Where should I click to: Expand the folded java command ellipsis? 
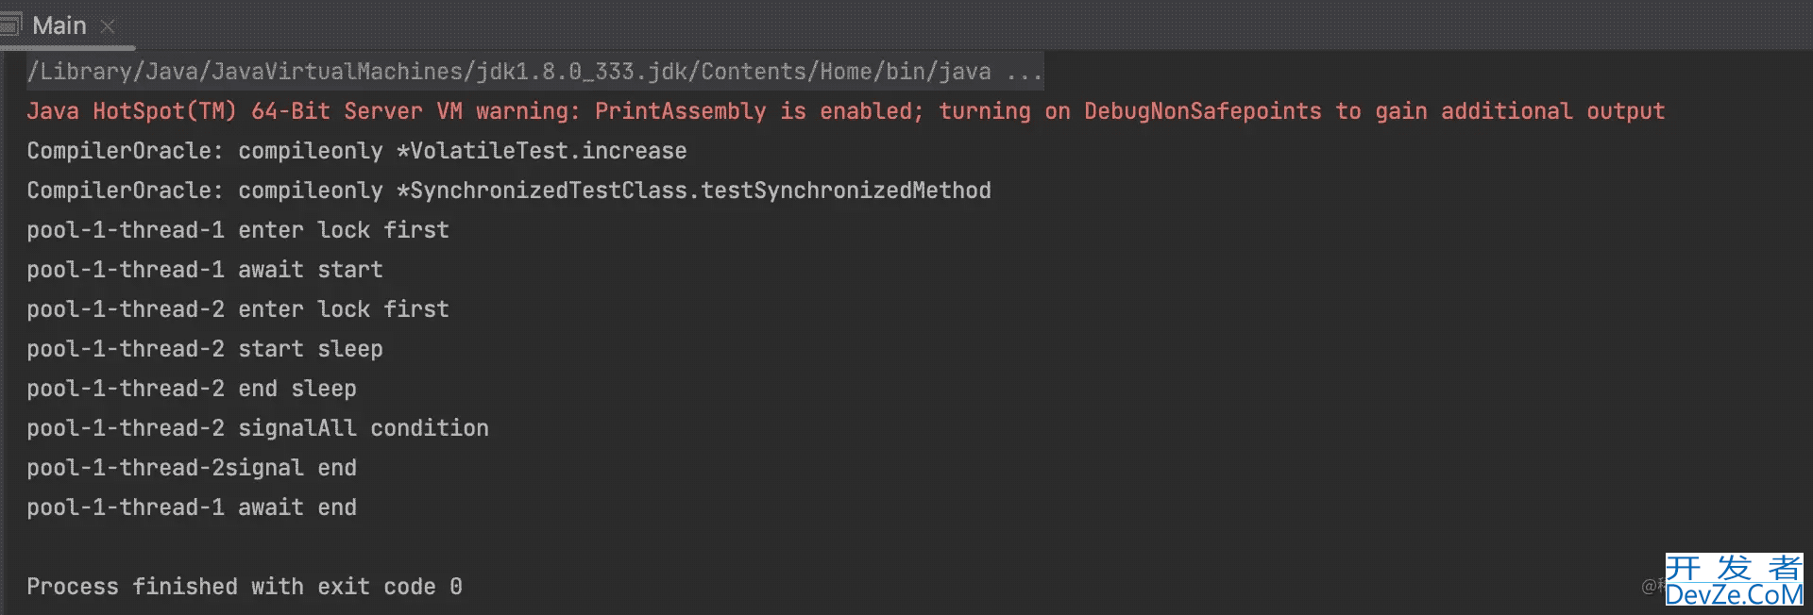pyautogui.click(x=1025, y=72)
